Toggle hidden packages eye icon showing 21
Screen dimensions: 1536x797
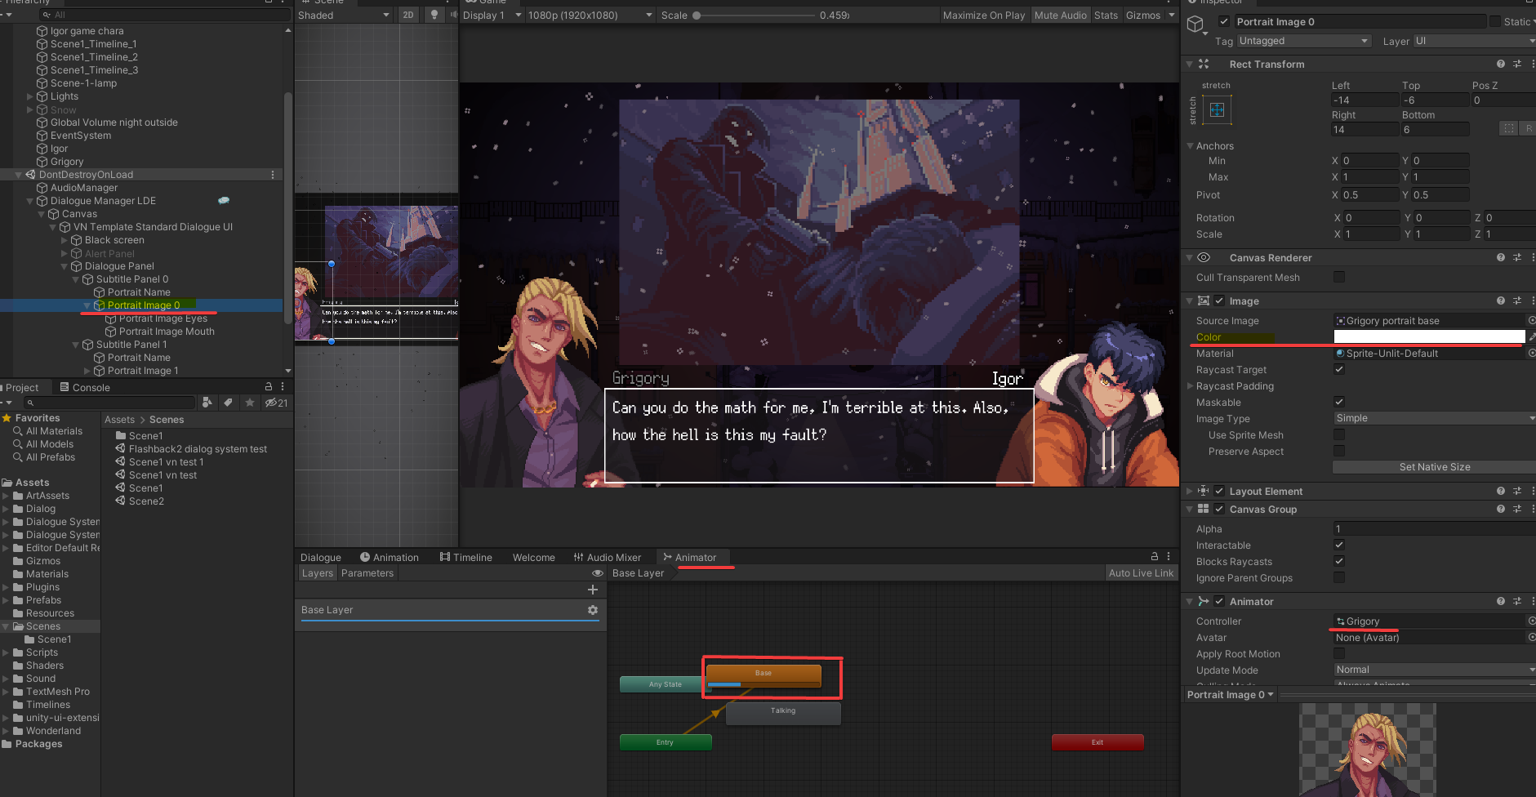pyautogui.click(x=276, y=403)
